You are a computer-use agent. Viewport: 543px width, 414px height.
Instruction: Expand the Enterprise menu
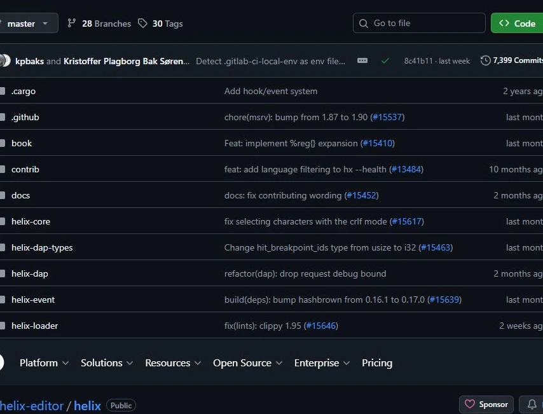coord(322,362)
